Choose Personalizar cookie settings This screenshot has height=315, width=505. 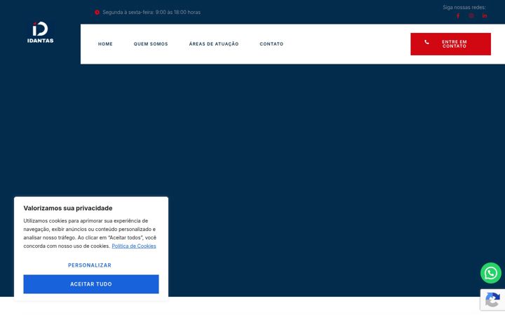(x=90, y=265)
